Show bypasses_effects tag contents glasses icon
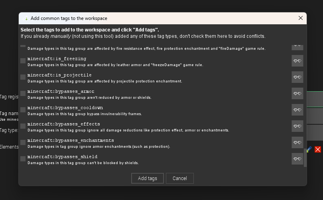 point(297,126)
